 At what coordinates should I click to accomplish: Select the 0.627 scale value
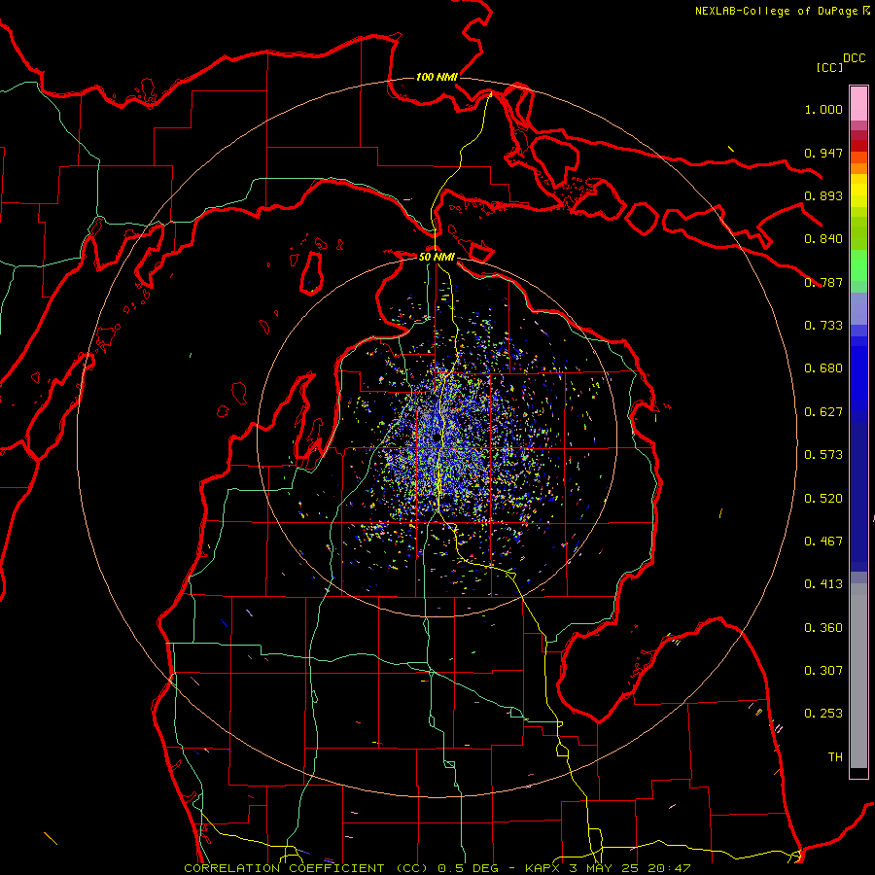click(x=823, y=412)
